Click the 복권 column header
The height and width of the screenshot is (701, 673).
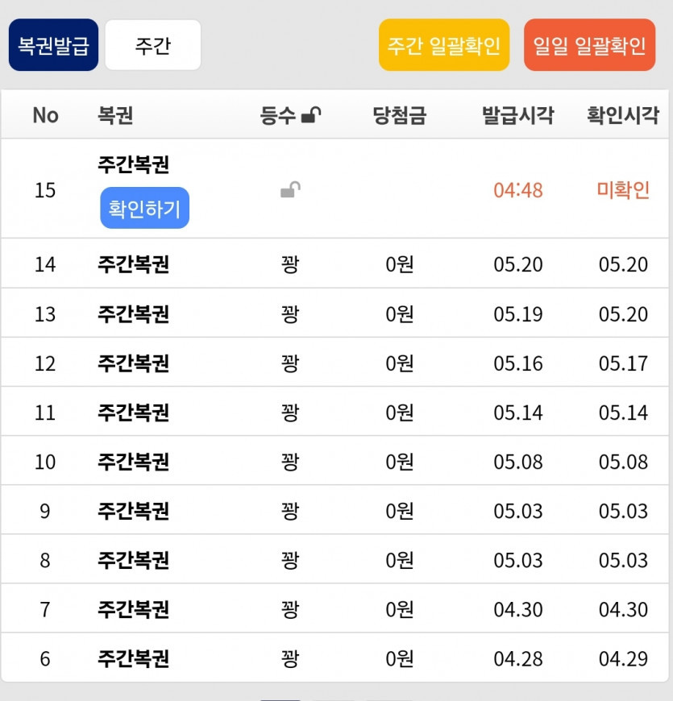click(115, 115)
